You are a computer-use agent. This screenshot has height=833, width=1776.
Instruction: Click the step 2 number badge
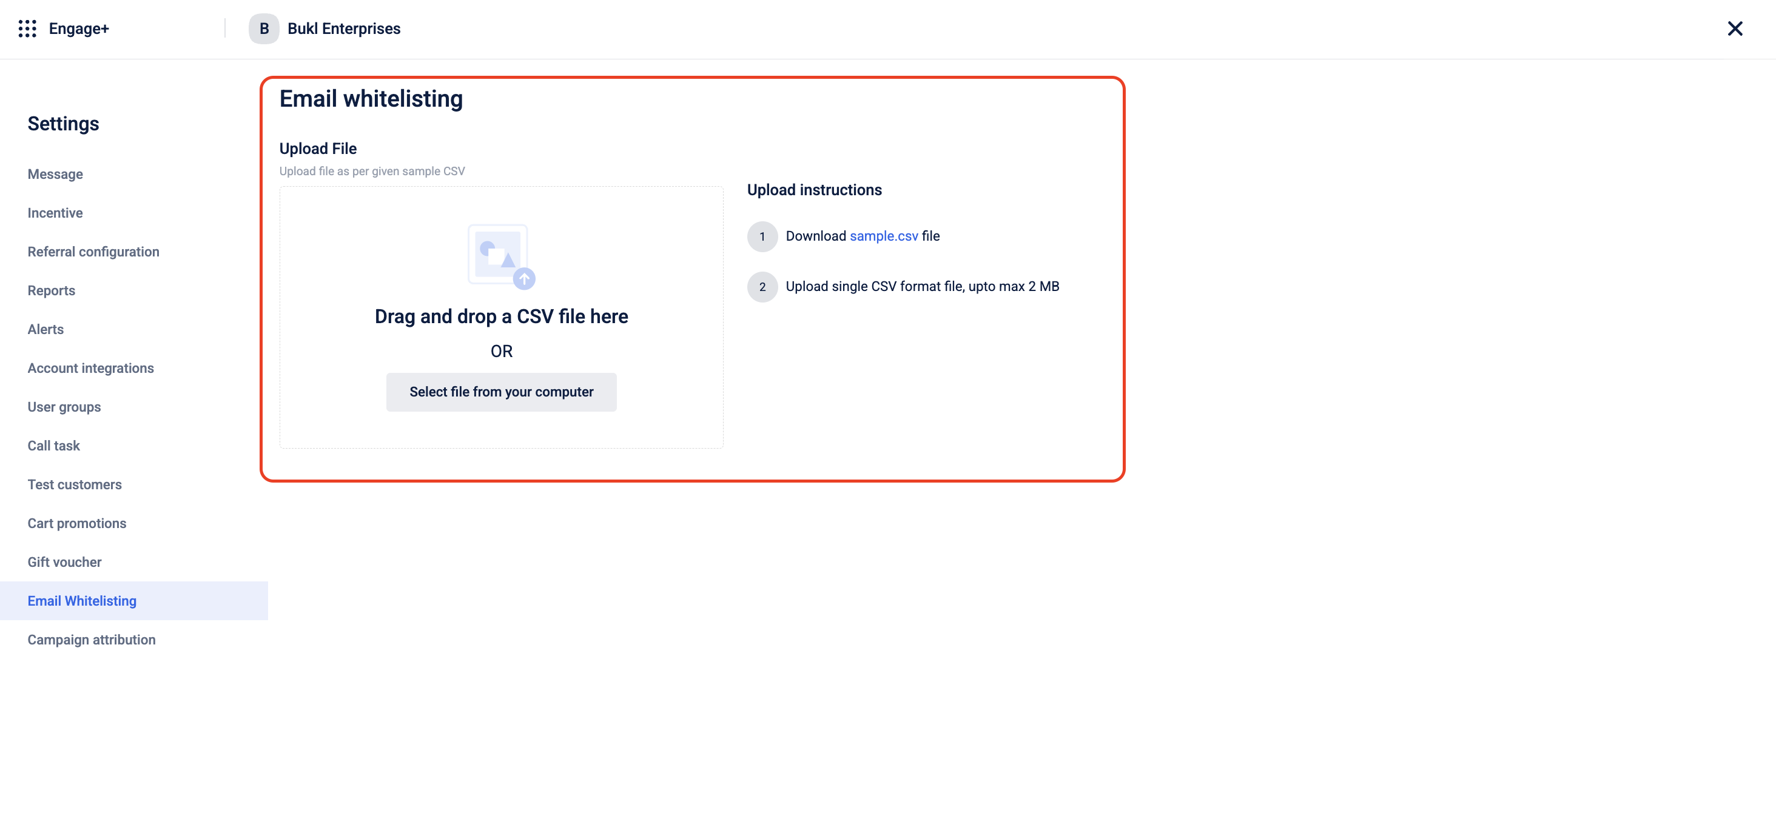click(762, 287)
